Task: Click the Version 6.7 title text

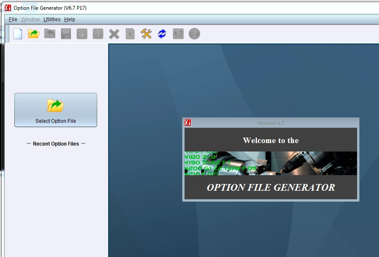Action: tap(271, 123)
